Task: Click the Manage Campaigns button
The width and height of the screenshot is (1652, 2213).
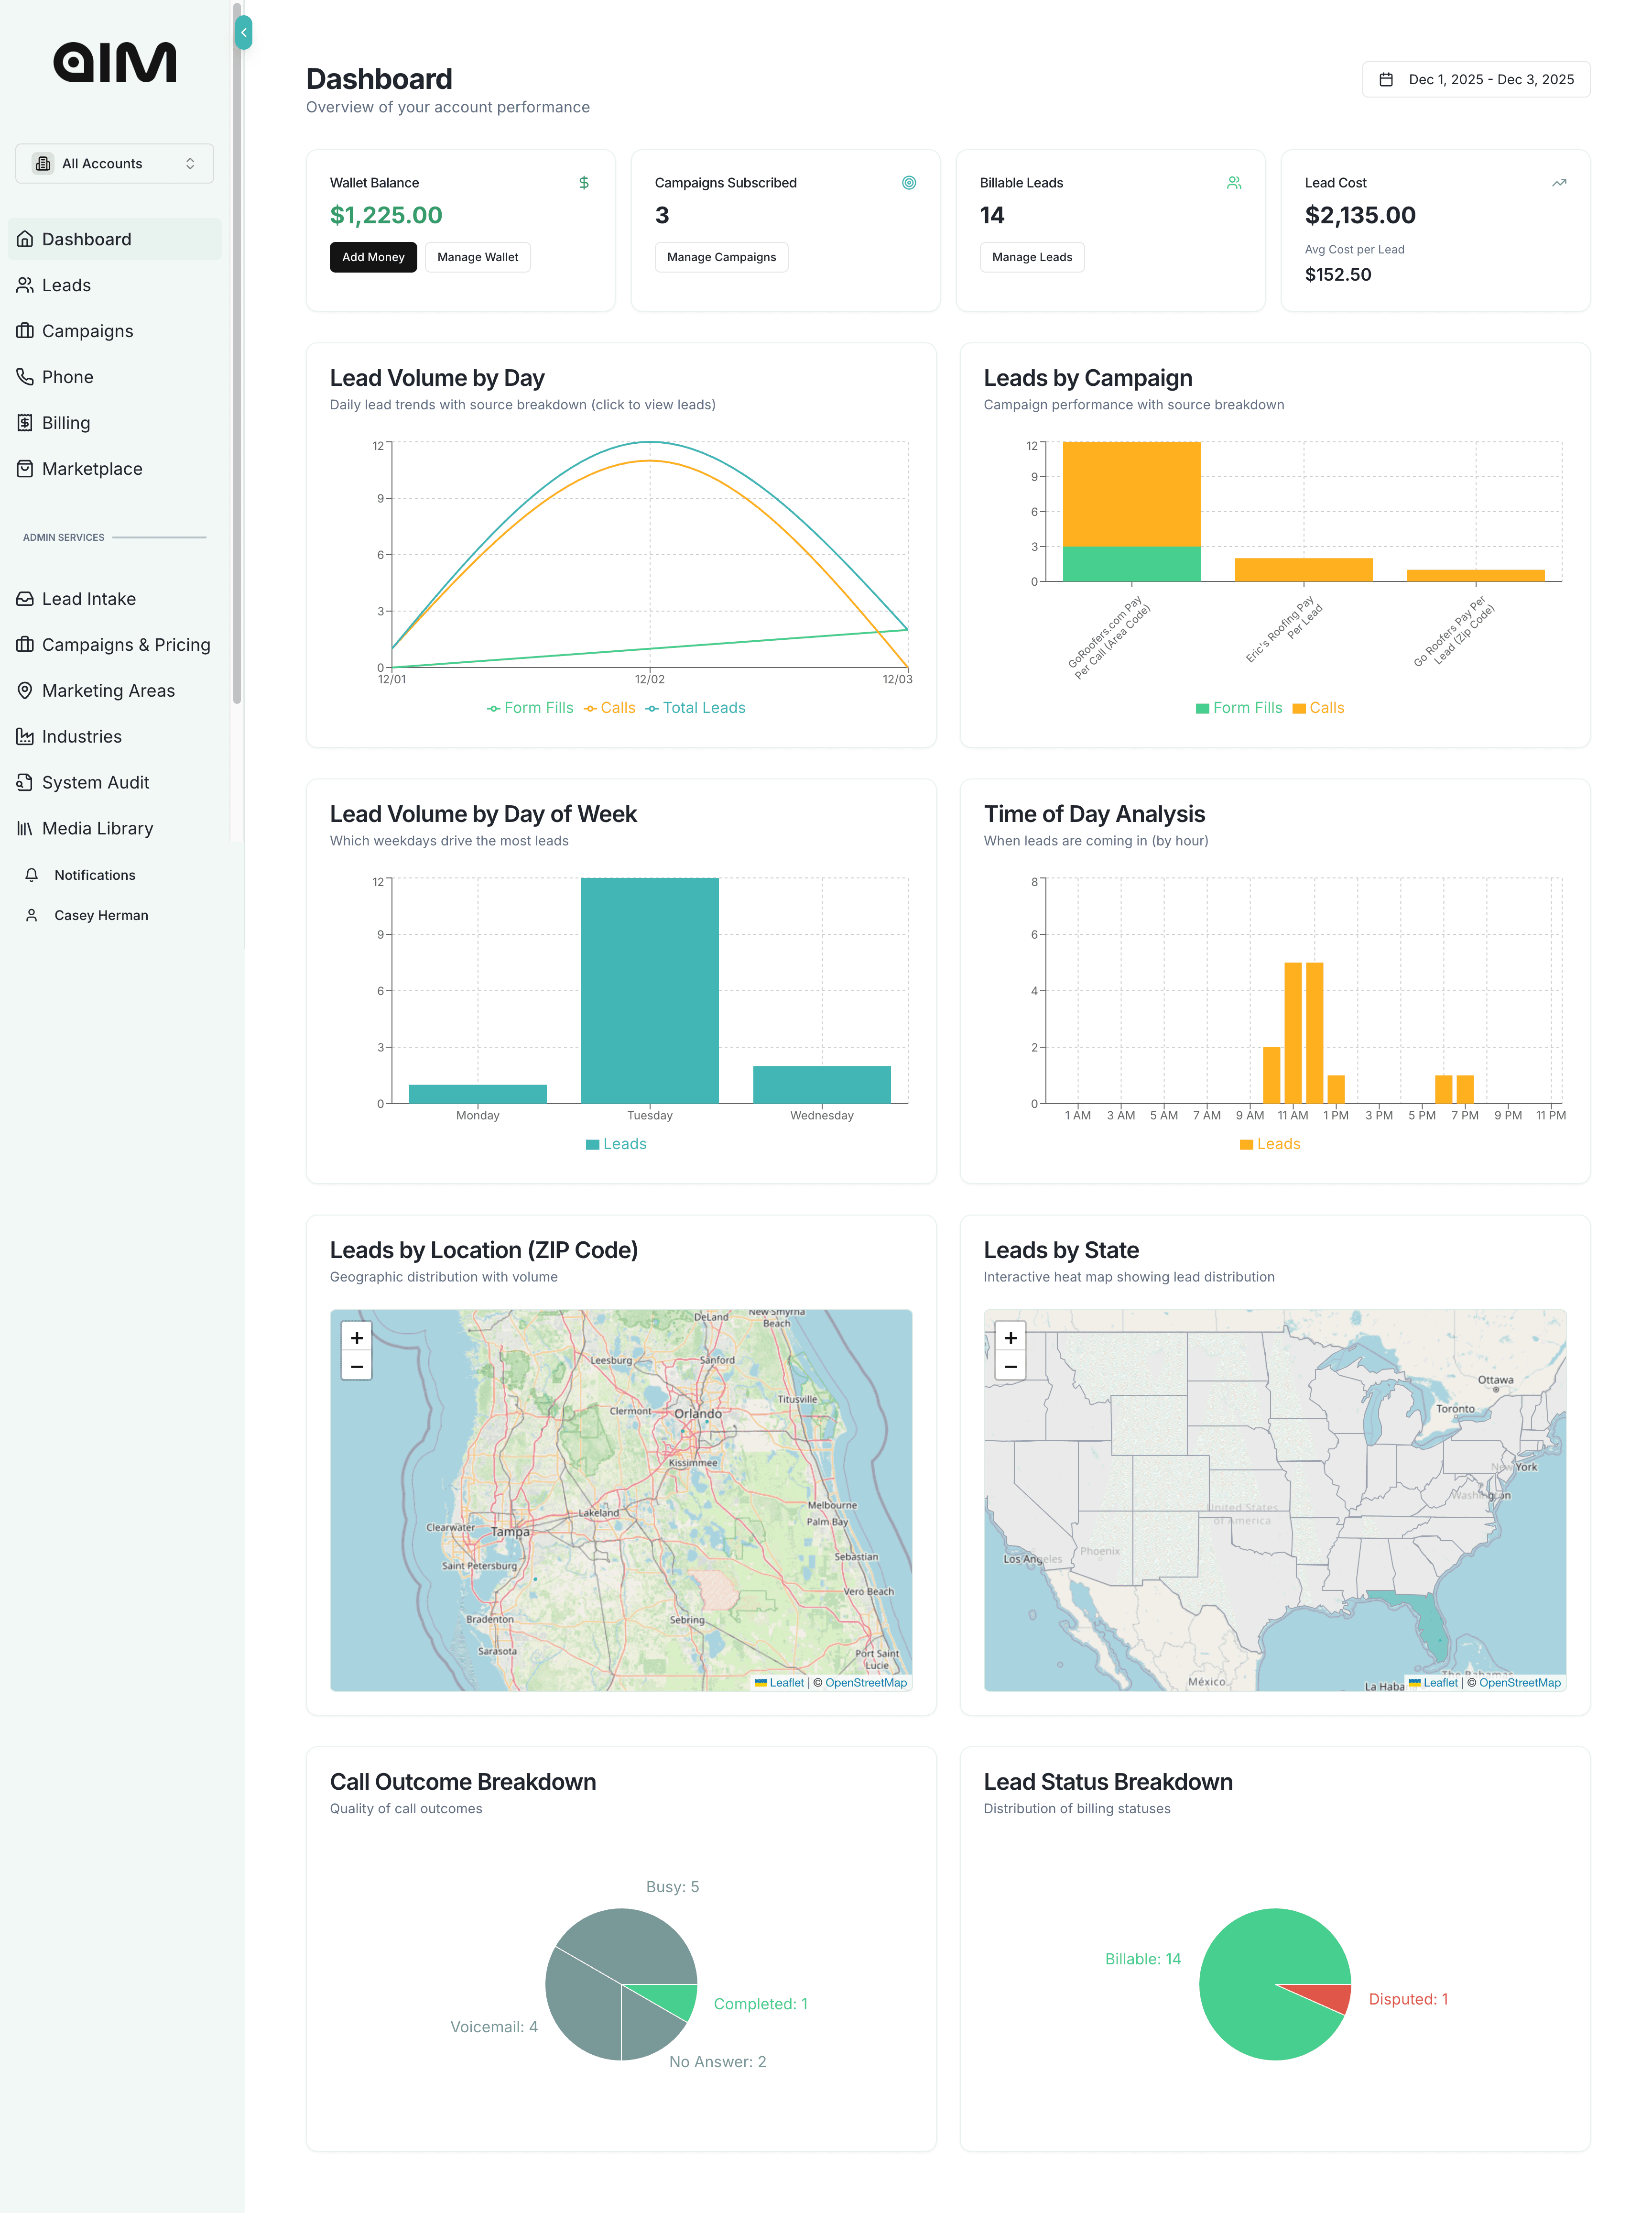Action: pos(721,257)
